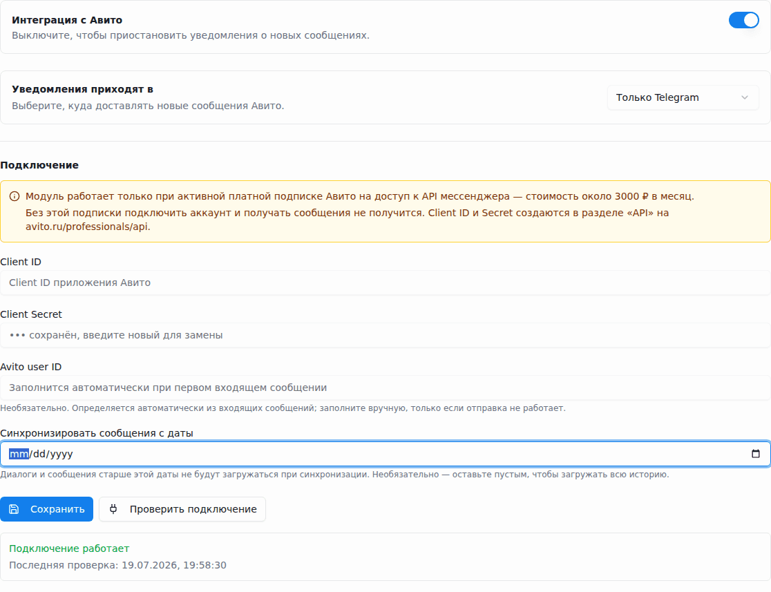Screen dimensions: 771x592
Task: Click the Выберите, куда доставлять description text
Action: pos(148,106)
